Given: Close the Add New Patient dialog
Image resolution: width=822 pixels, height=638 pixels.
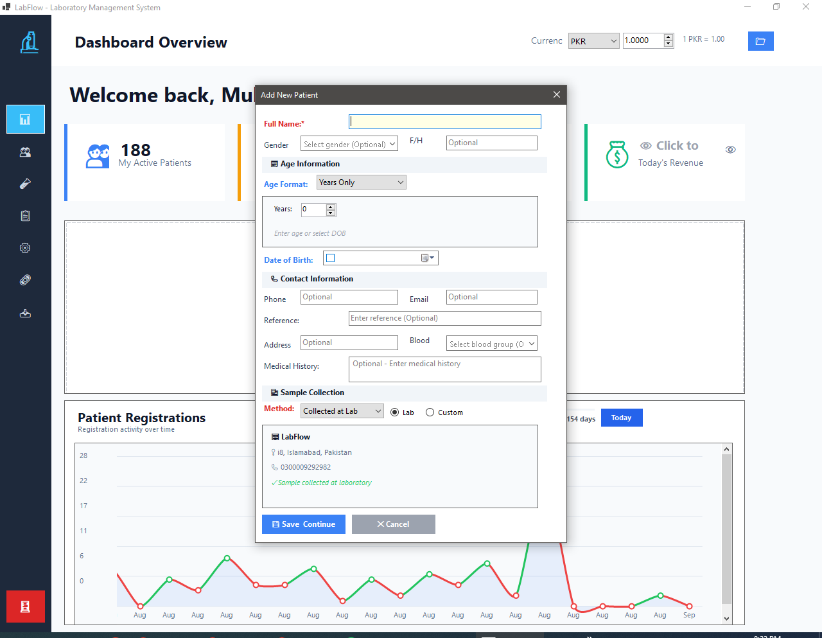Looking at the screenshot, I should pyautogui.click(x=557, y=94).
